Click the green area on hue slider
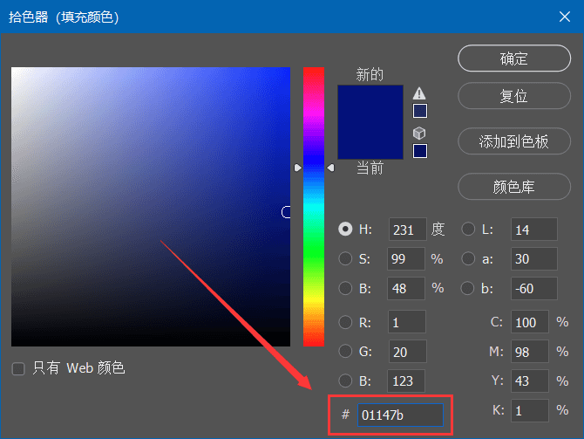This screenshot has height=439, width=584. 314,254
